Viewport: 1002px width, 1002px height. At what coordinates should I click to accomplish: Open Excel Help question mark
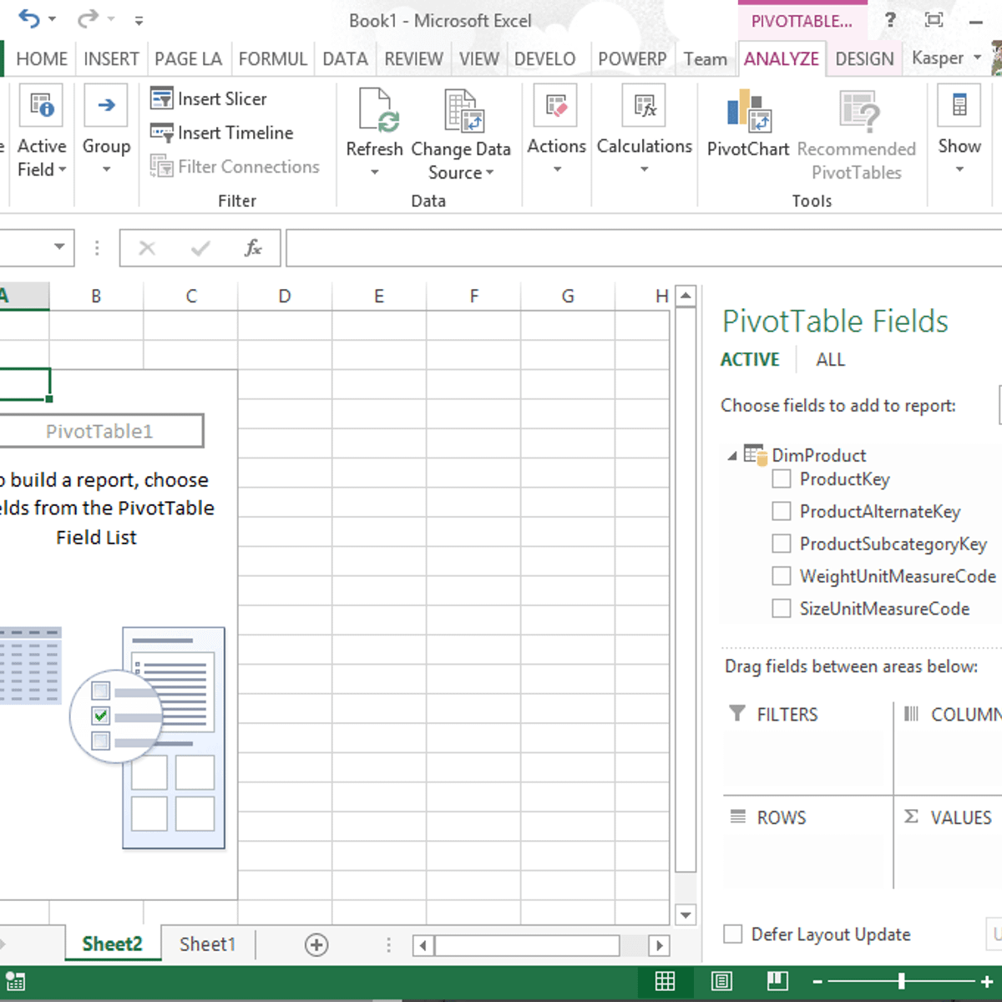pyautogui.click(x=890, y=19)
